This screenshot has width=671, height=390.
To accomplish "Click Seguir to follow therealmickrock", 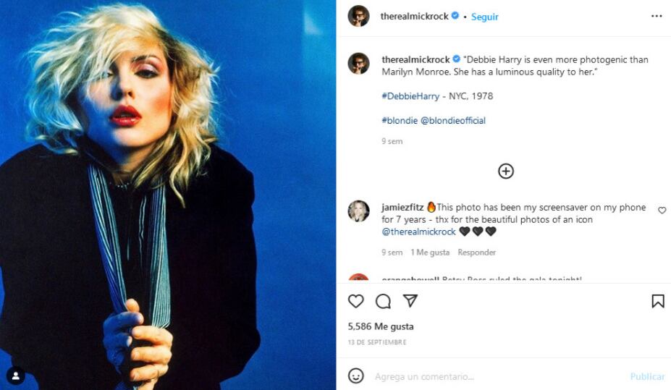I will pyautogui.click(x=484, y=17).
